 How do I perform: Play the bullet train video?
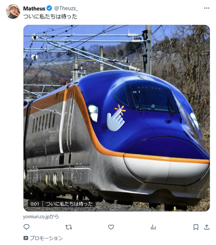point(117,118)
